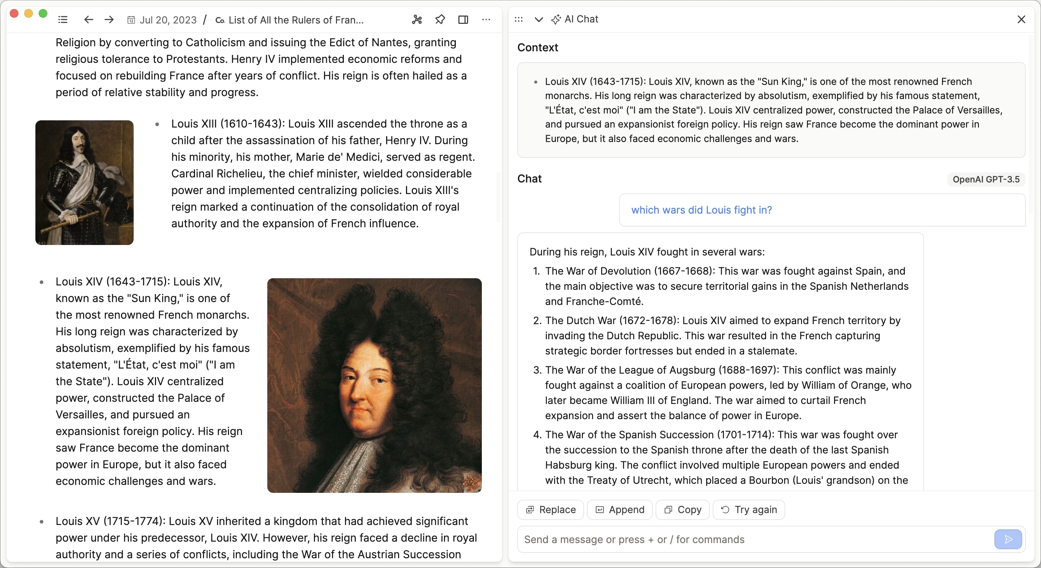The height and width of the screenshot is (568, 1041).
Task: Click the back navigation arrow
Action: pyautogui.click(x=88, y=20)
